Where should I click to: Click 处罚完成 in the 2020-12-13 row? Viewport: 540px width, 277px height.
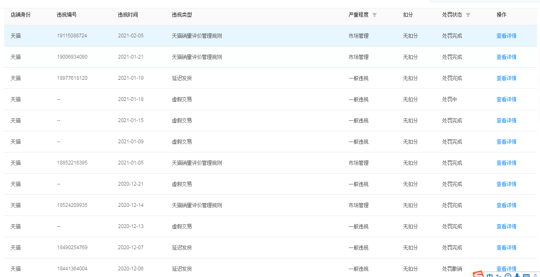click(x=452, y=226)
